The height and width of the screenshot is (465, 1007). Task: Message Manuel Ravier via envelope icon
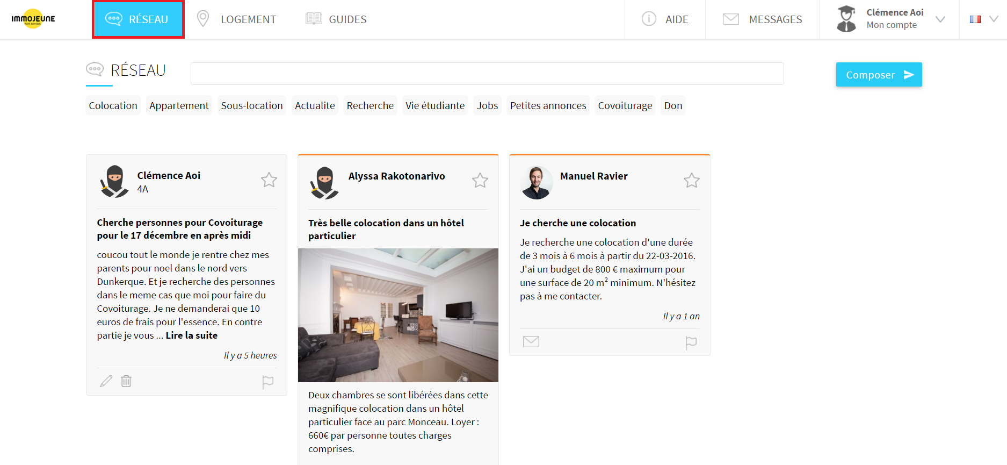click(531, 341)
